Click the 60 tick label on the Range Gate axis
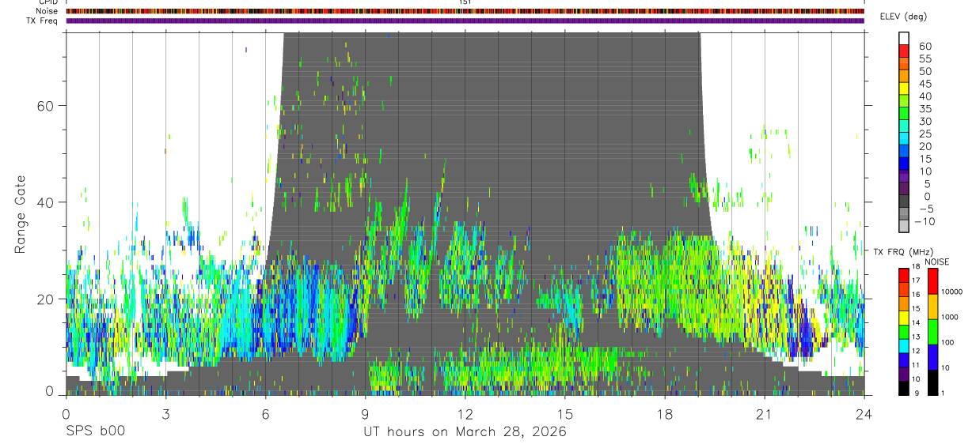Viewport: 972px width, 448px height. click(45, 105)
